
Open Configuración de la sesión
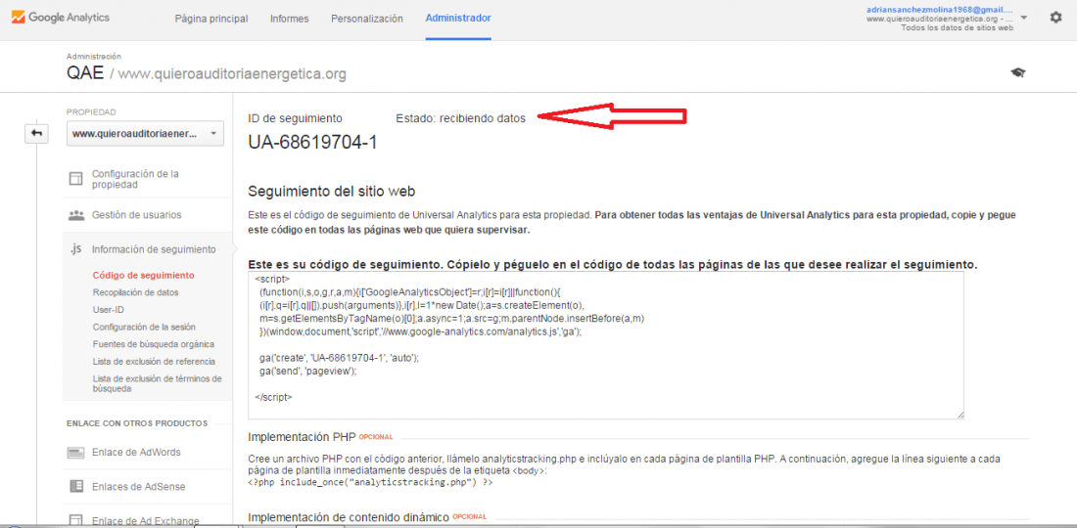point(144,328)
